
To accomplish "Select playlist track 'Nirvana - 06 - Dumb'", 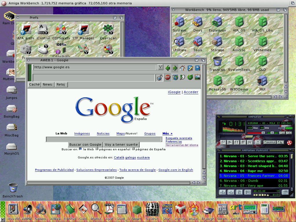I will click(x=254, y=181).
